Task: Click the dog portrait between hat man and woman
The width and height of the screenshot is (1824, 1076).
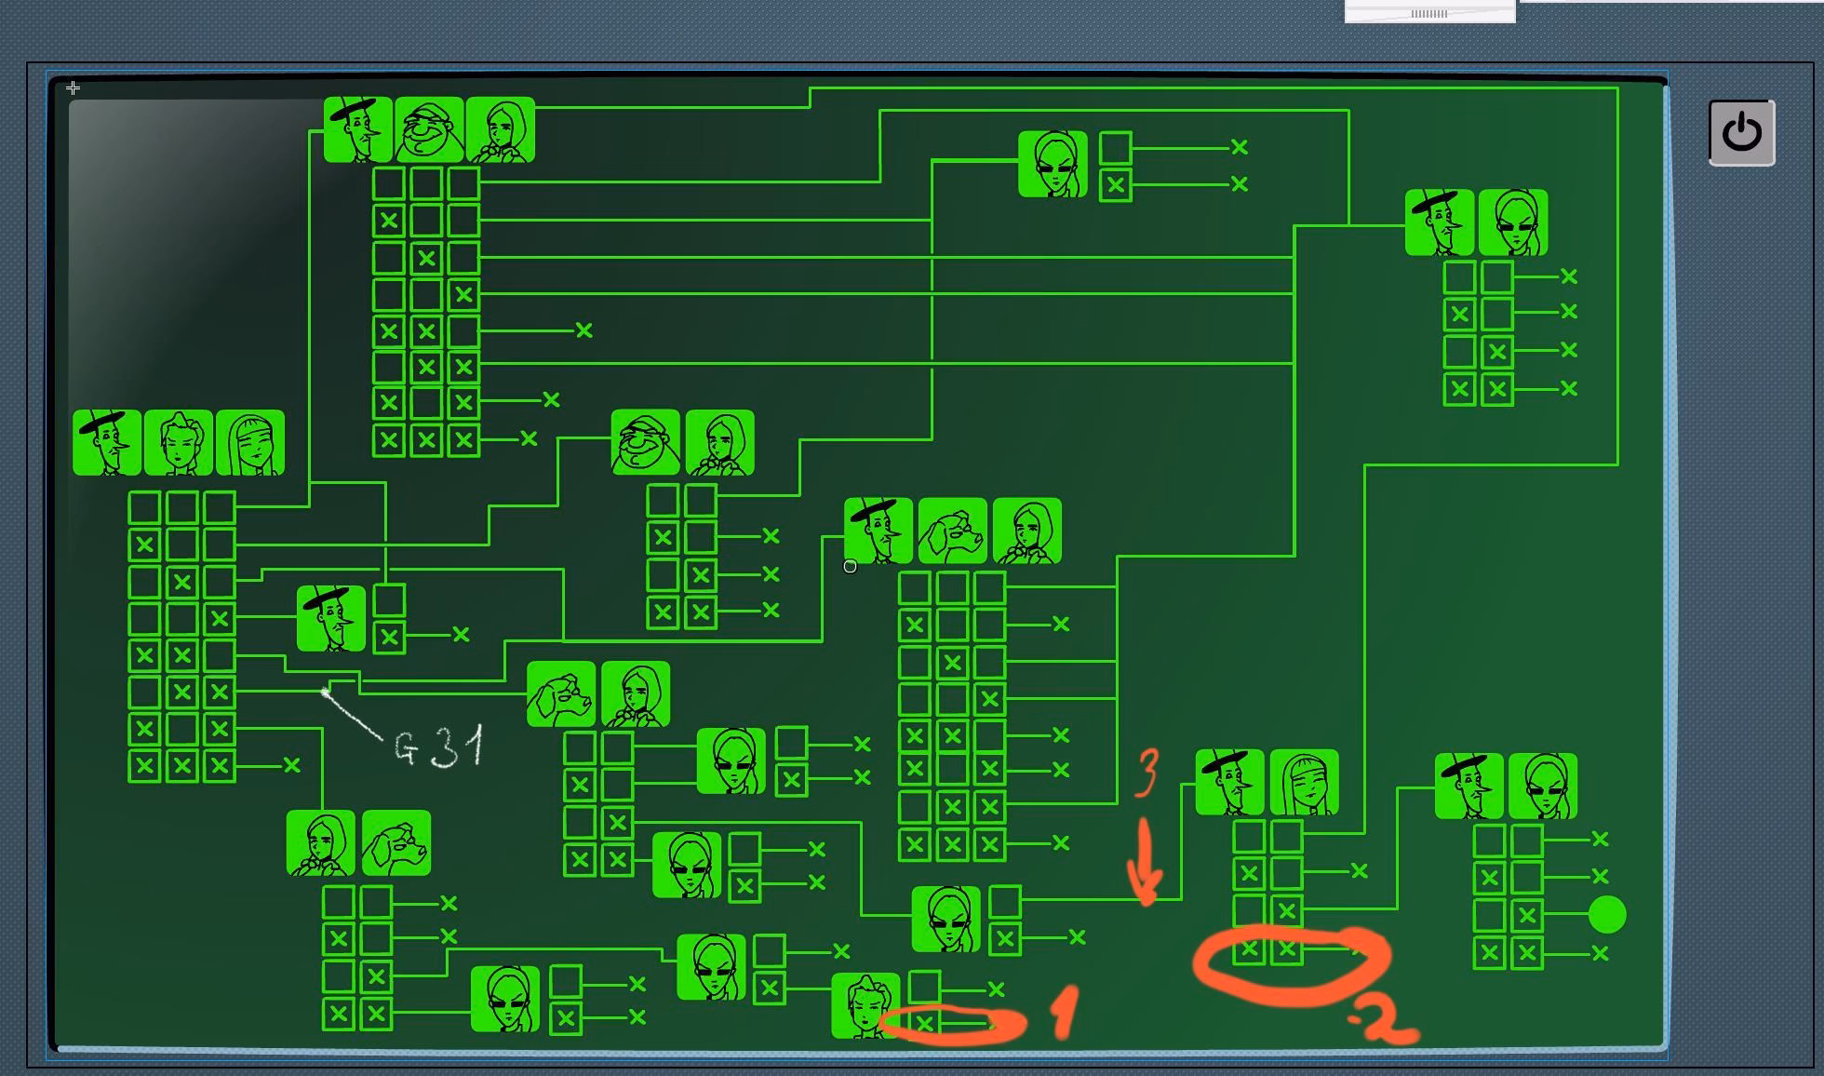Action: pyautogui.click(x=952, y=531)
